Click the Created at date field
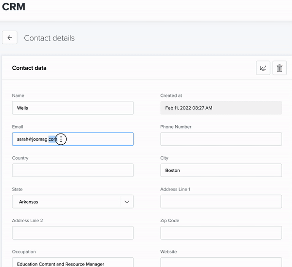292x267 pixels. coord(221,108)
